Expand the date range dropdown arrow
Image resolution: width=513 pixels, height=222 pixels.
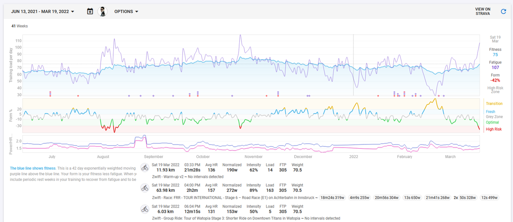(73, 12)
